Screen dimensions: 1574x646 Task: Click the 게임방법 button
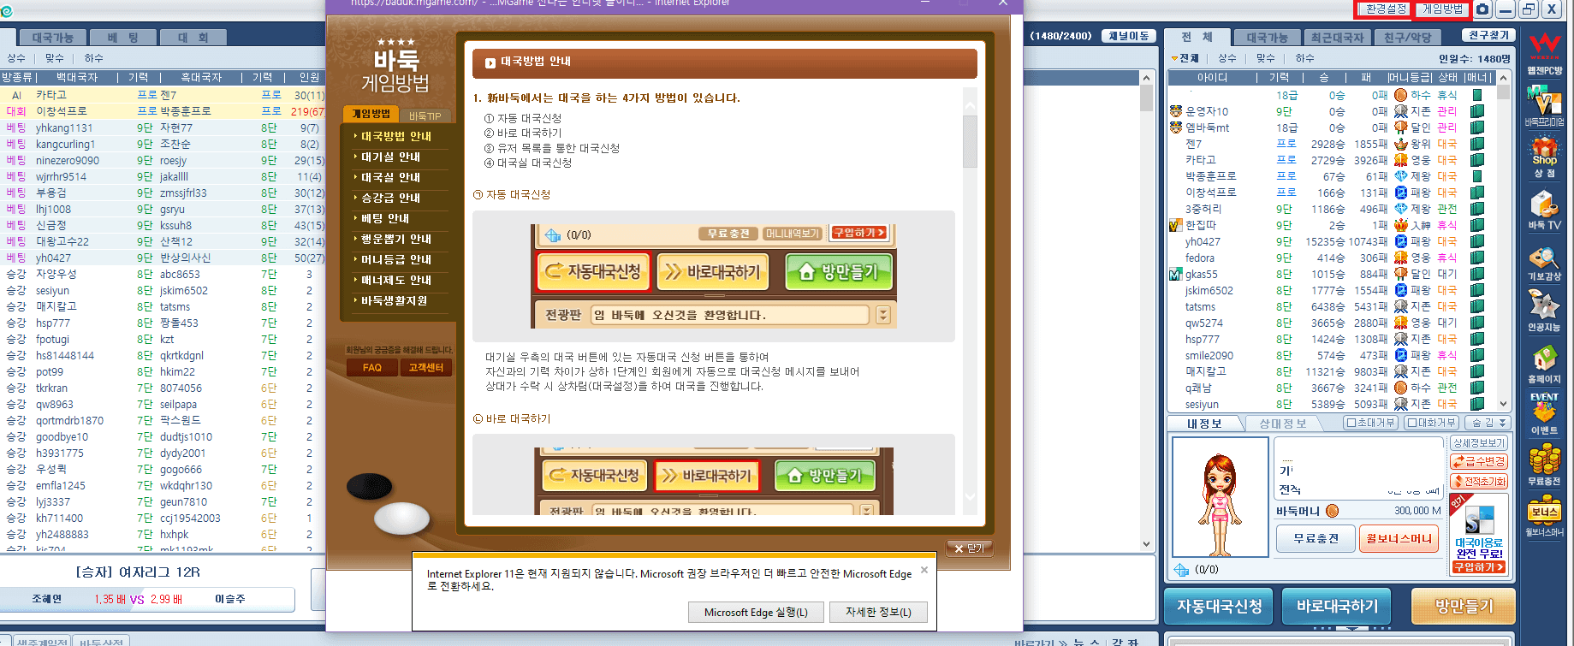(x=1442, y=9)
